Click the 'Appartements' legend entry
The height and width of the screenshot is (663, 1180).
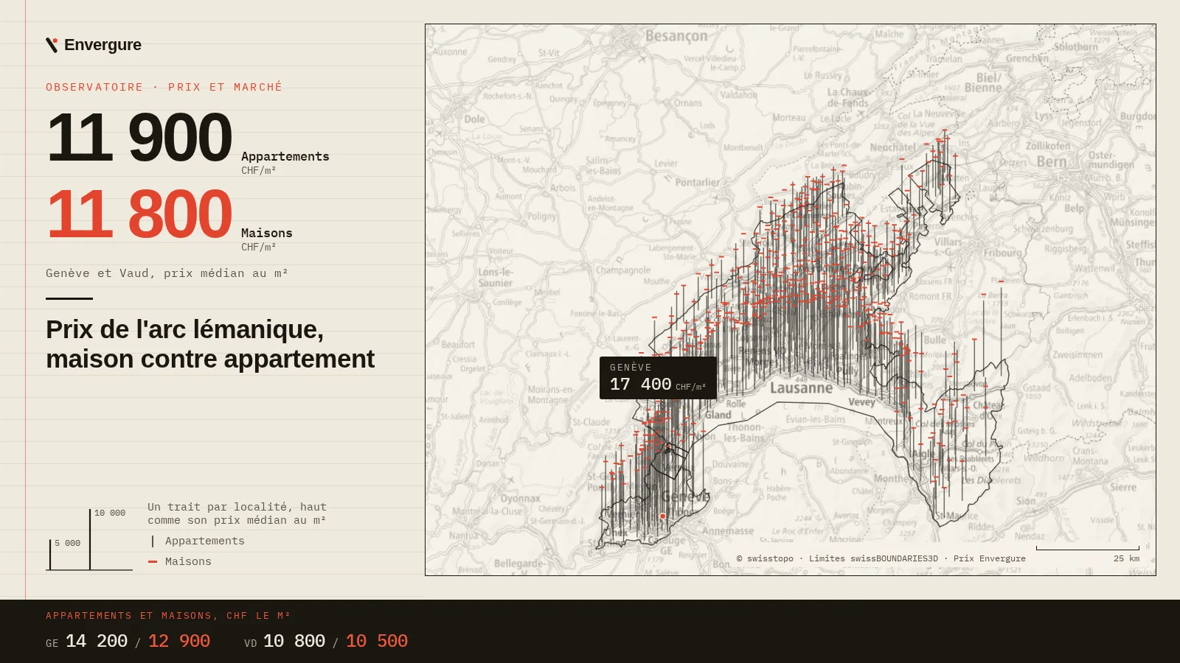[204, 541]
